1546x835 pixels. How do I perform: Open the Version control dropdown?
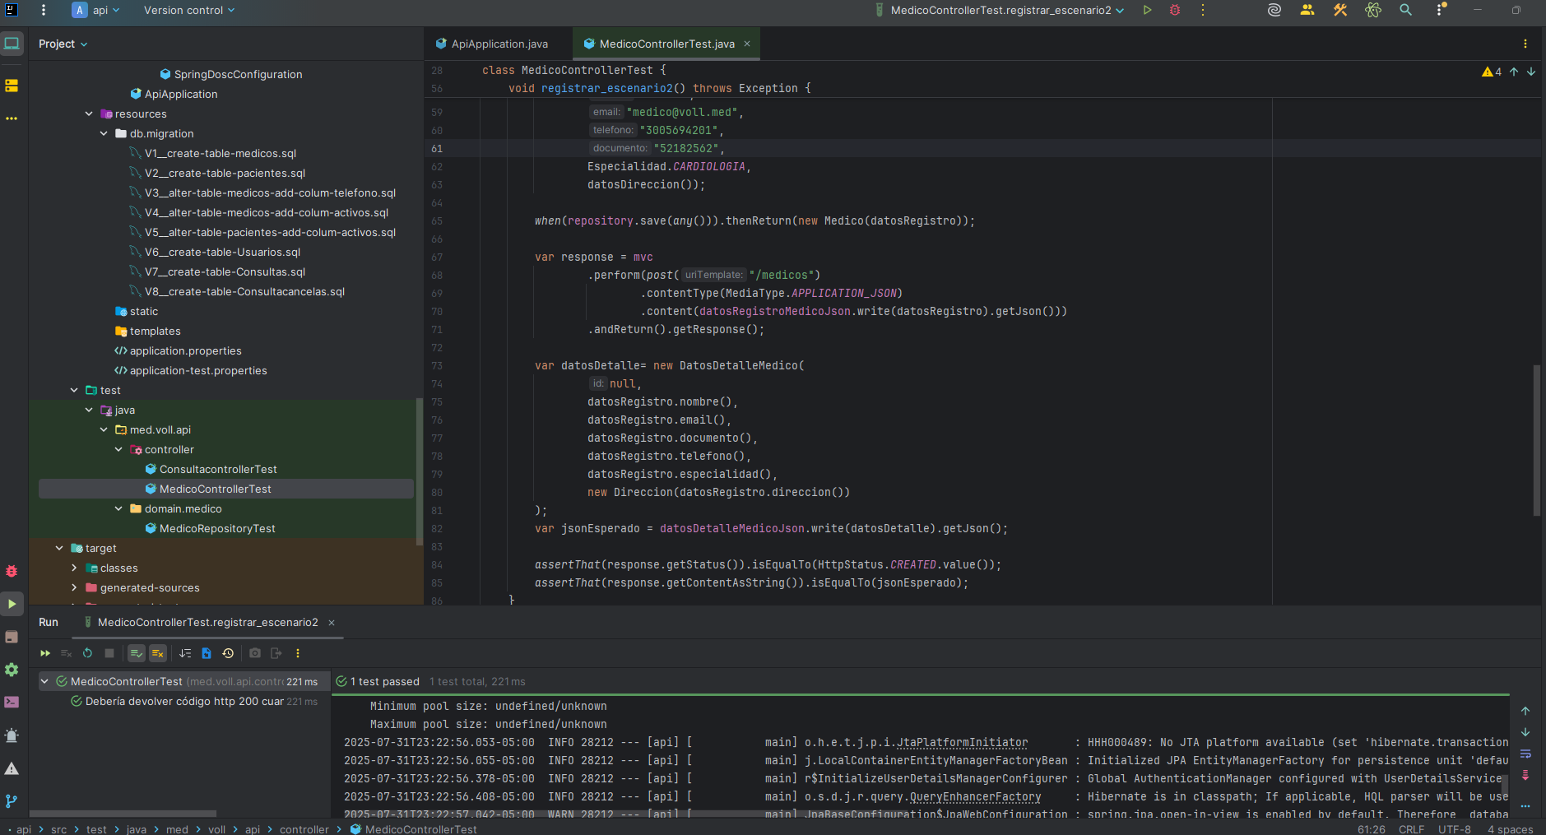coord(189,10)
